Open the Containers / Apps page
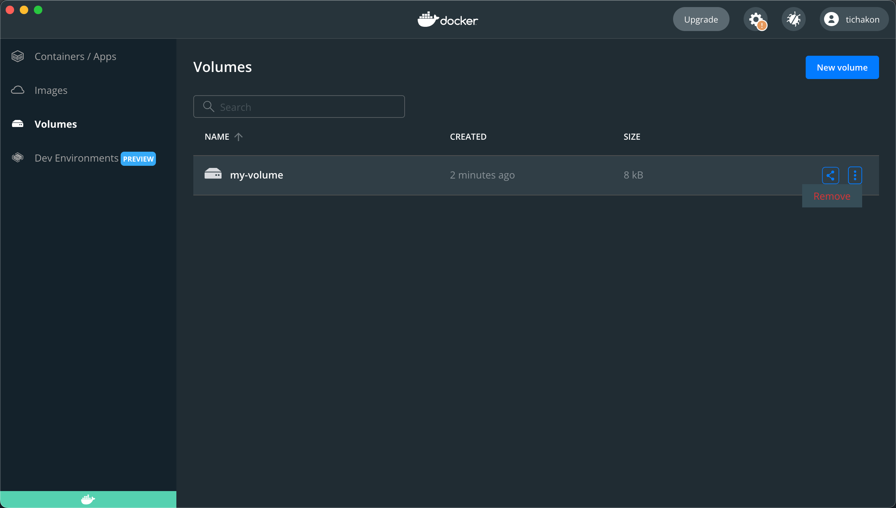 (x=75, y=56)
